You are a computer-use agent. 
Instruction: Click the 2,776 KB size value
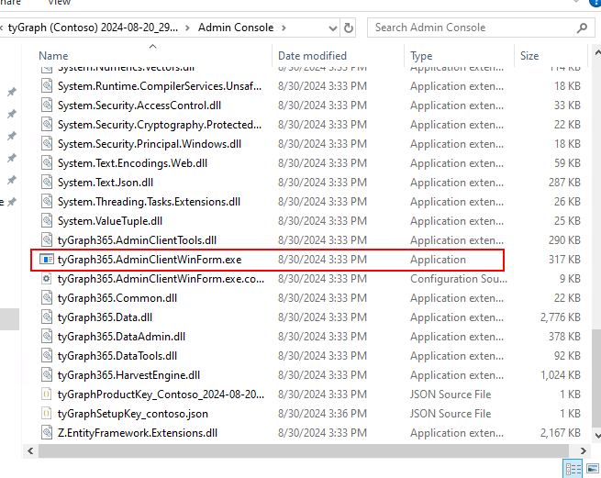coord(561,317)
